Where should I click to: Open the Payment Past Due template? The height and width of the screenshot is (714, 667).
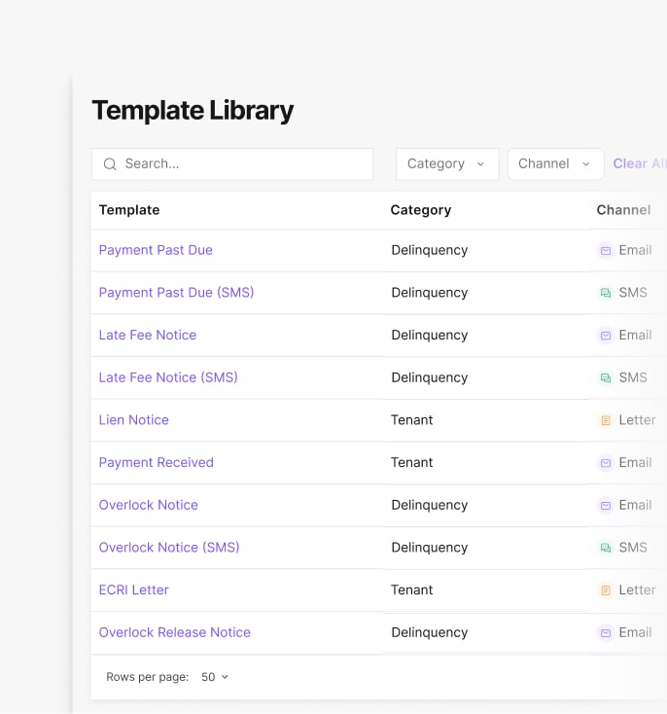[156, 250]
